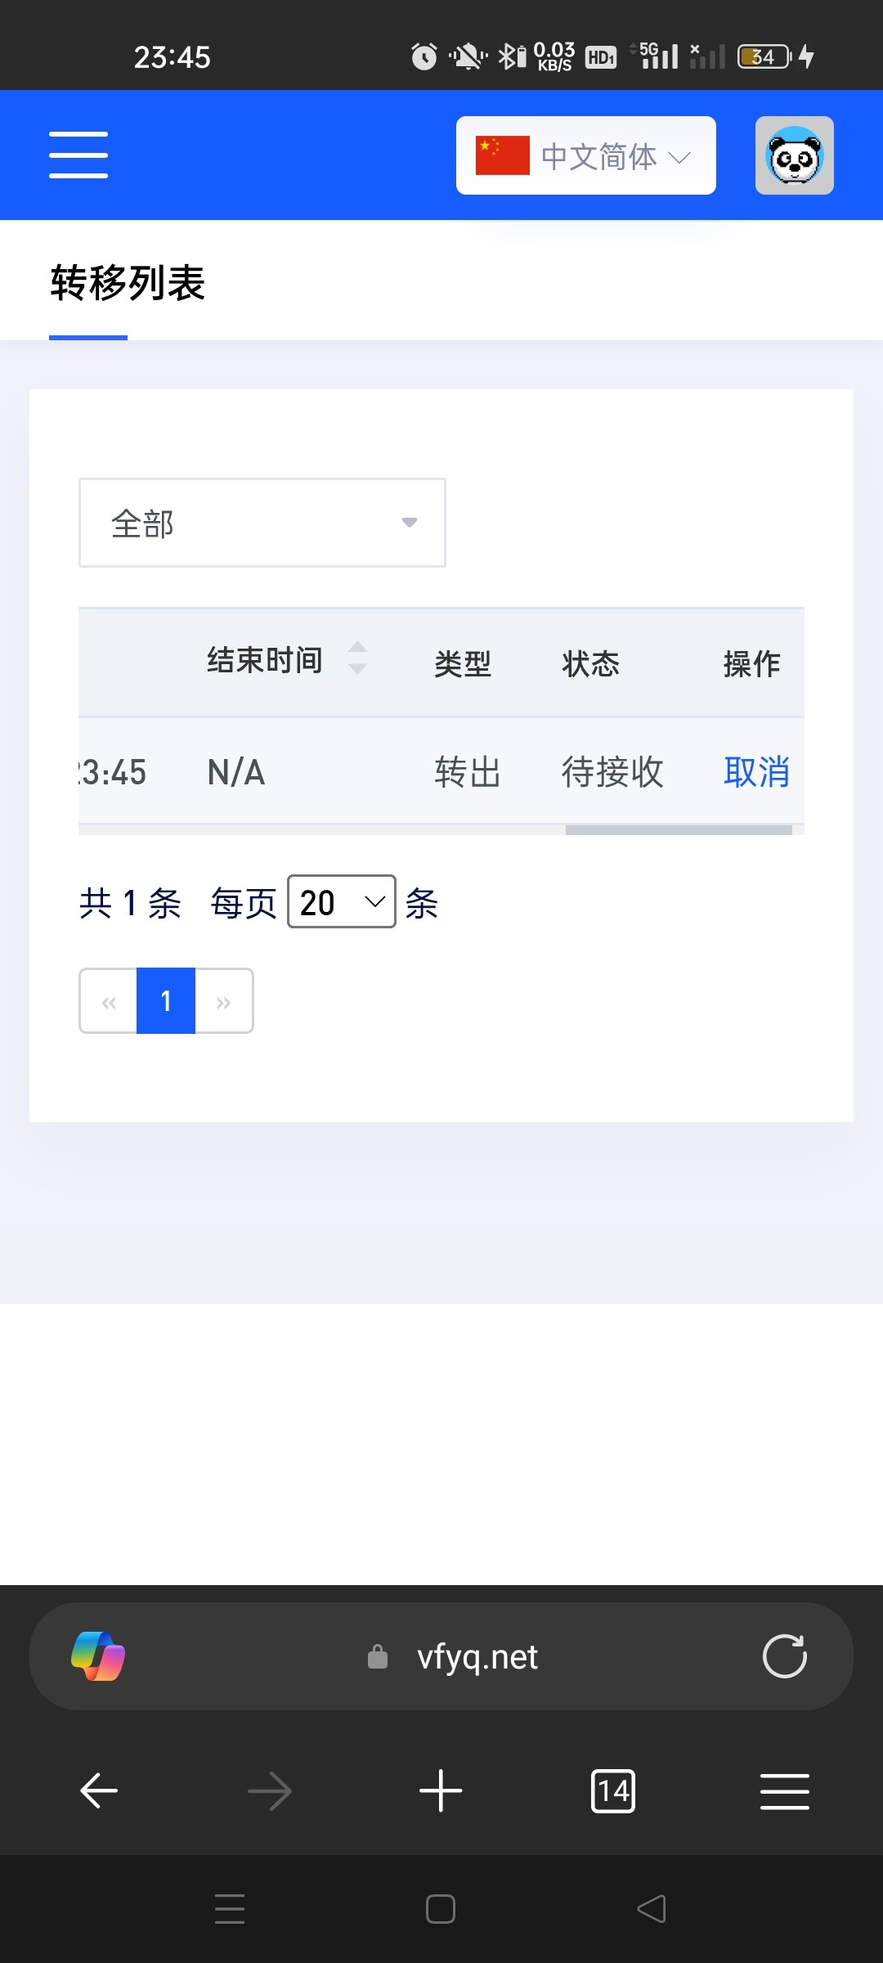The image size is (883, 1963).
Task: Select the 转移列表 tab
Action: click(128, 283)
